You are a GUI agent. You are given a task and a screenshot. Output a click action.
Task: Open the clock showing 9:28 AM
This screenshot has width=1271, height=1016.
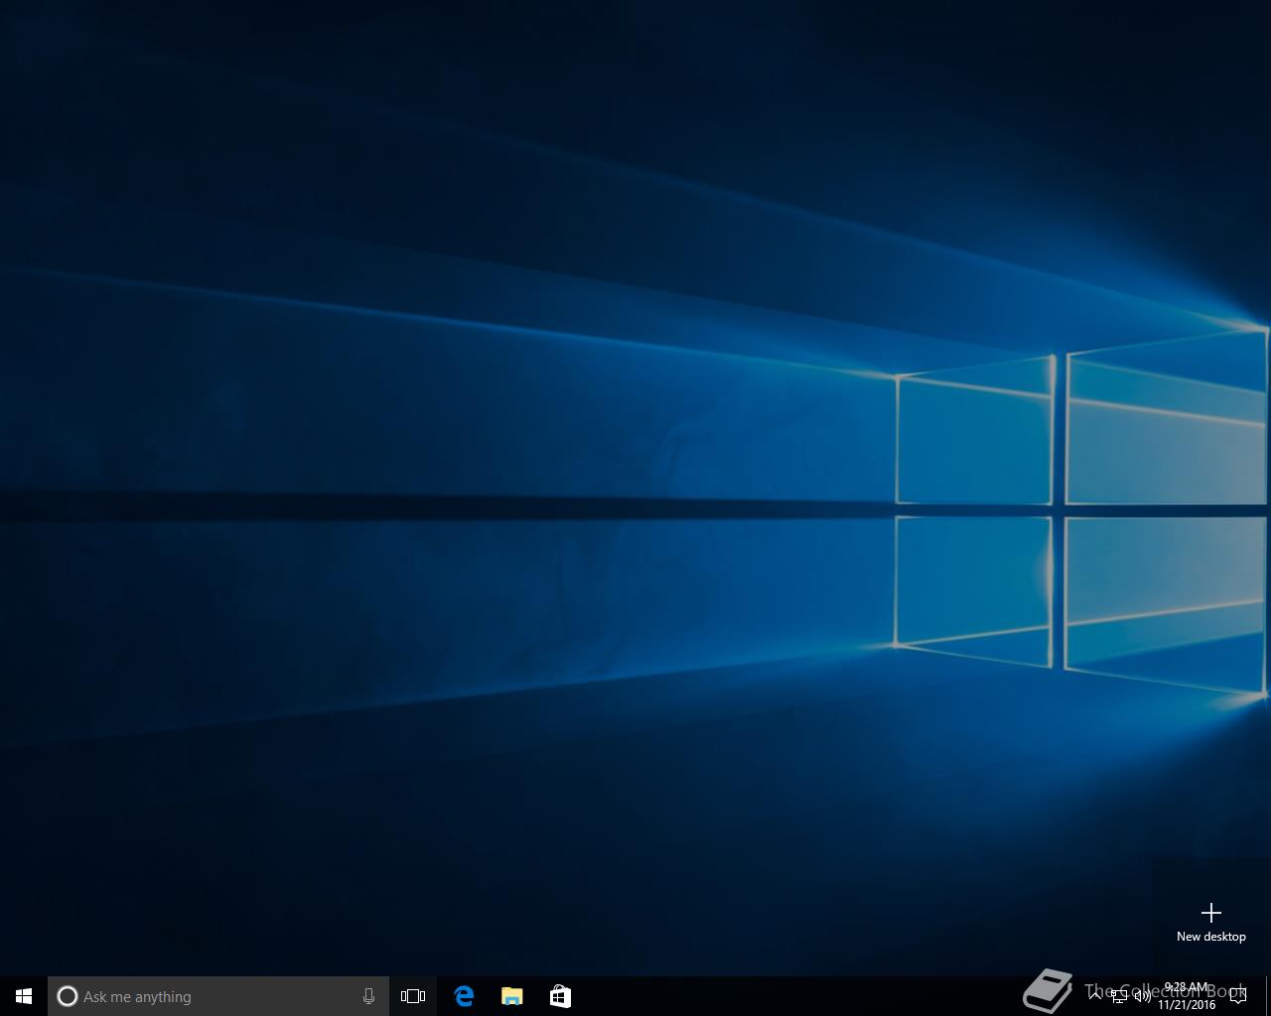[x=1187, y=996]
